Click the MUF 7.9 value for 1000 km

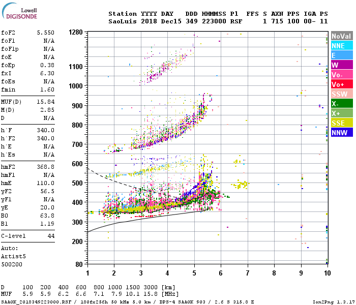coord(116,294)
